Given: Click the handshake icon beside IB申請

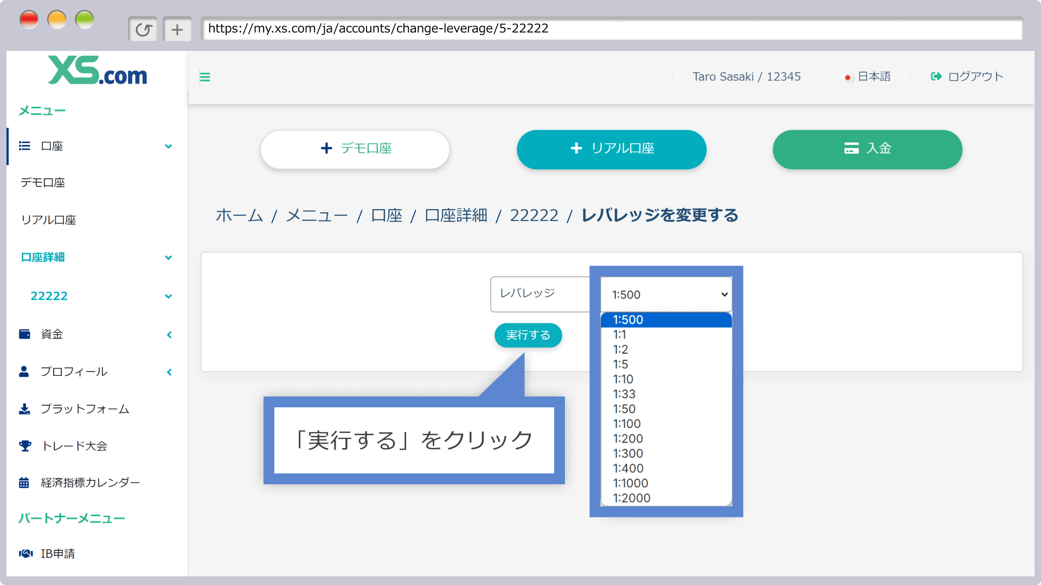Looking at the screenshot, I should 25,554.
